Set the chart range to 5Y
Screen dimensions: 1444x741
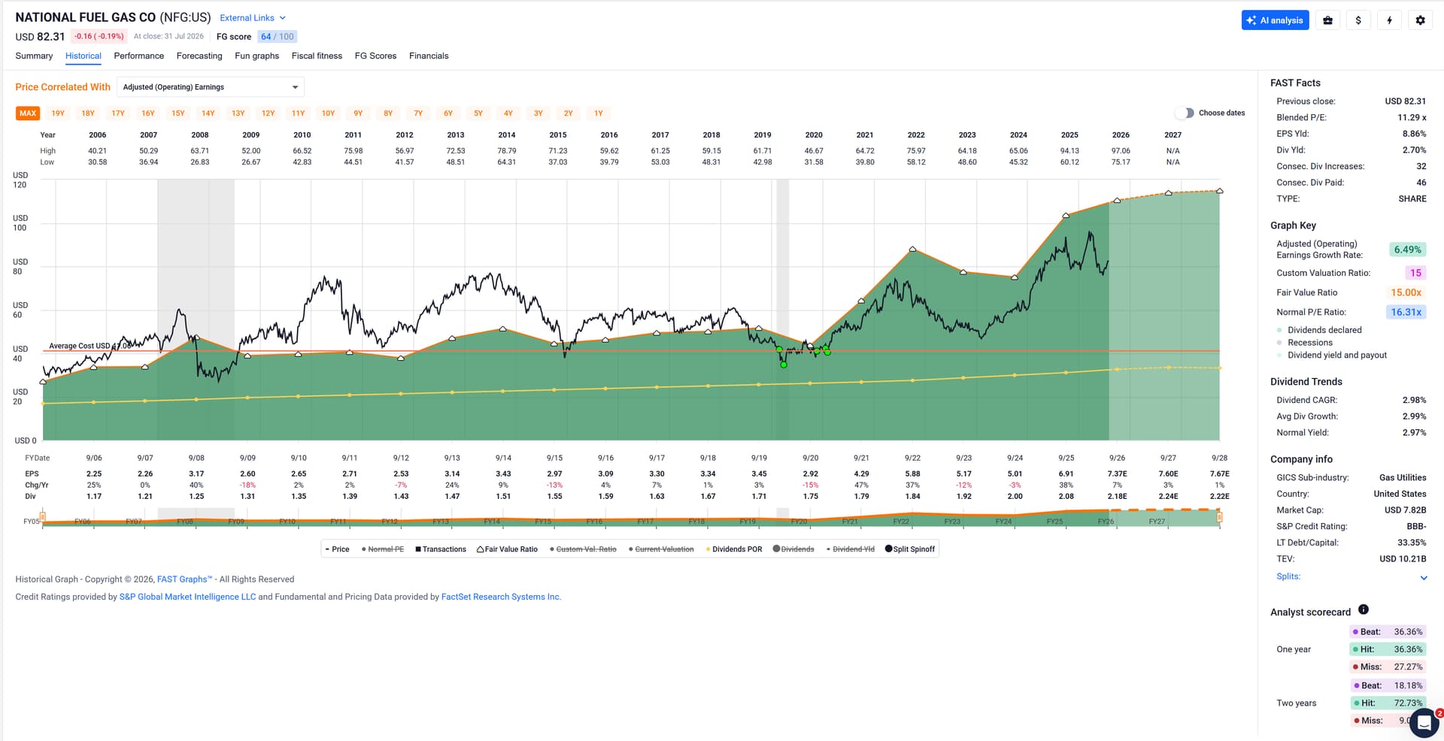[478, 113]
